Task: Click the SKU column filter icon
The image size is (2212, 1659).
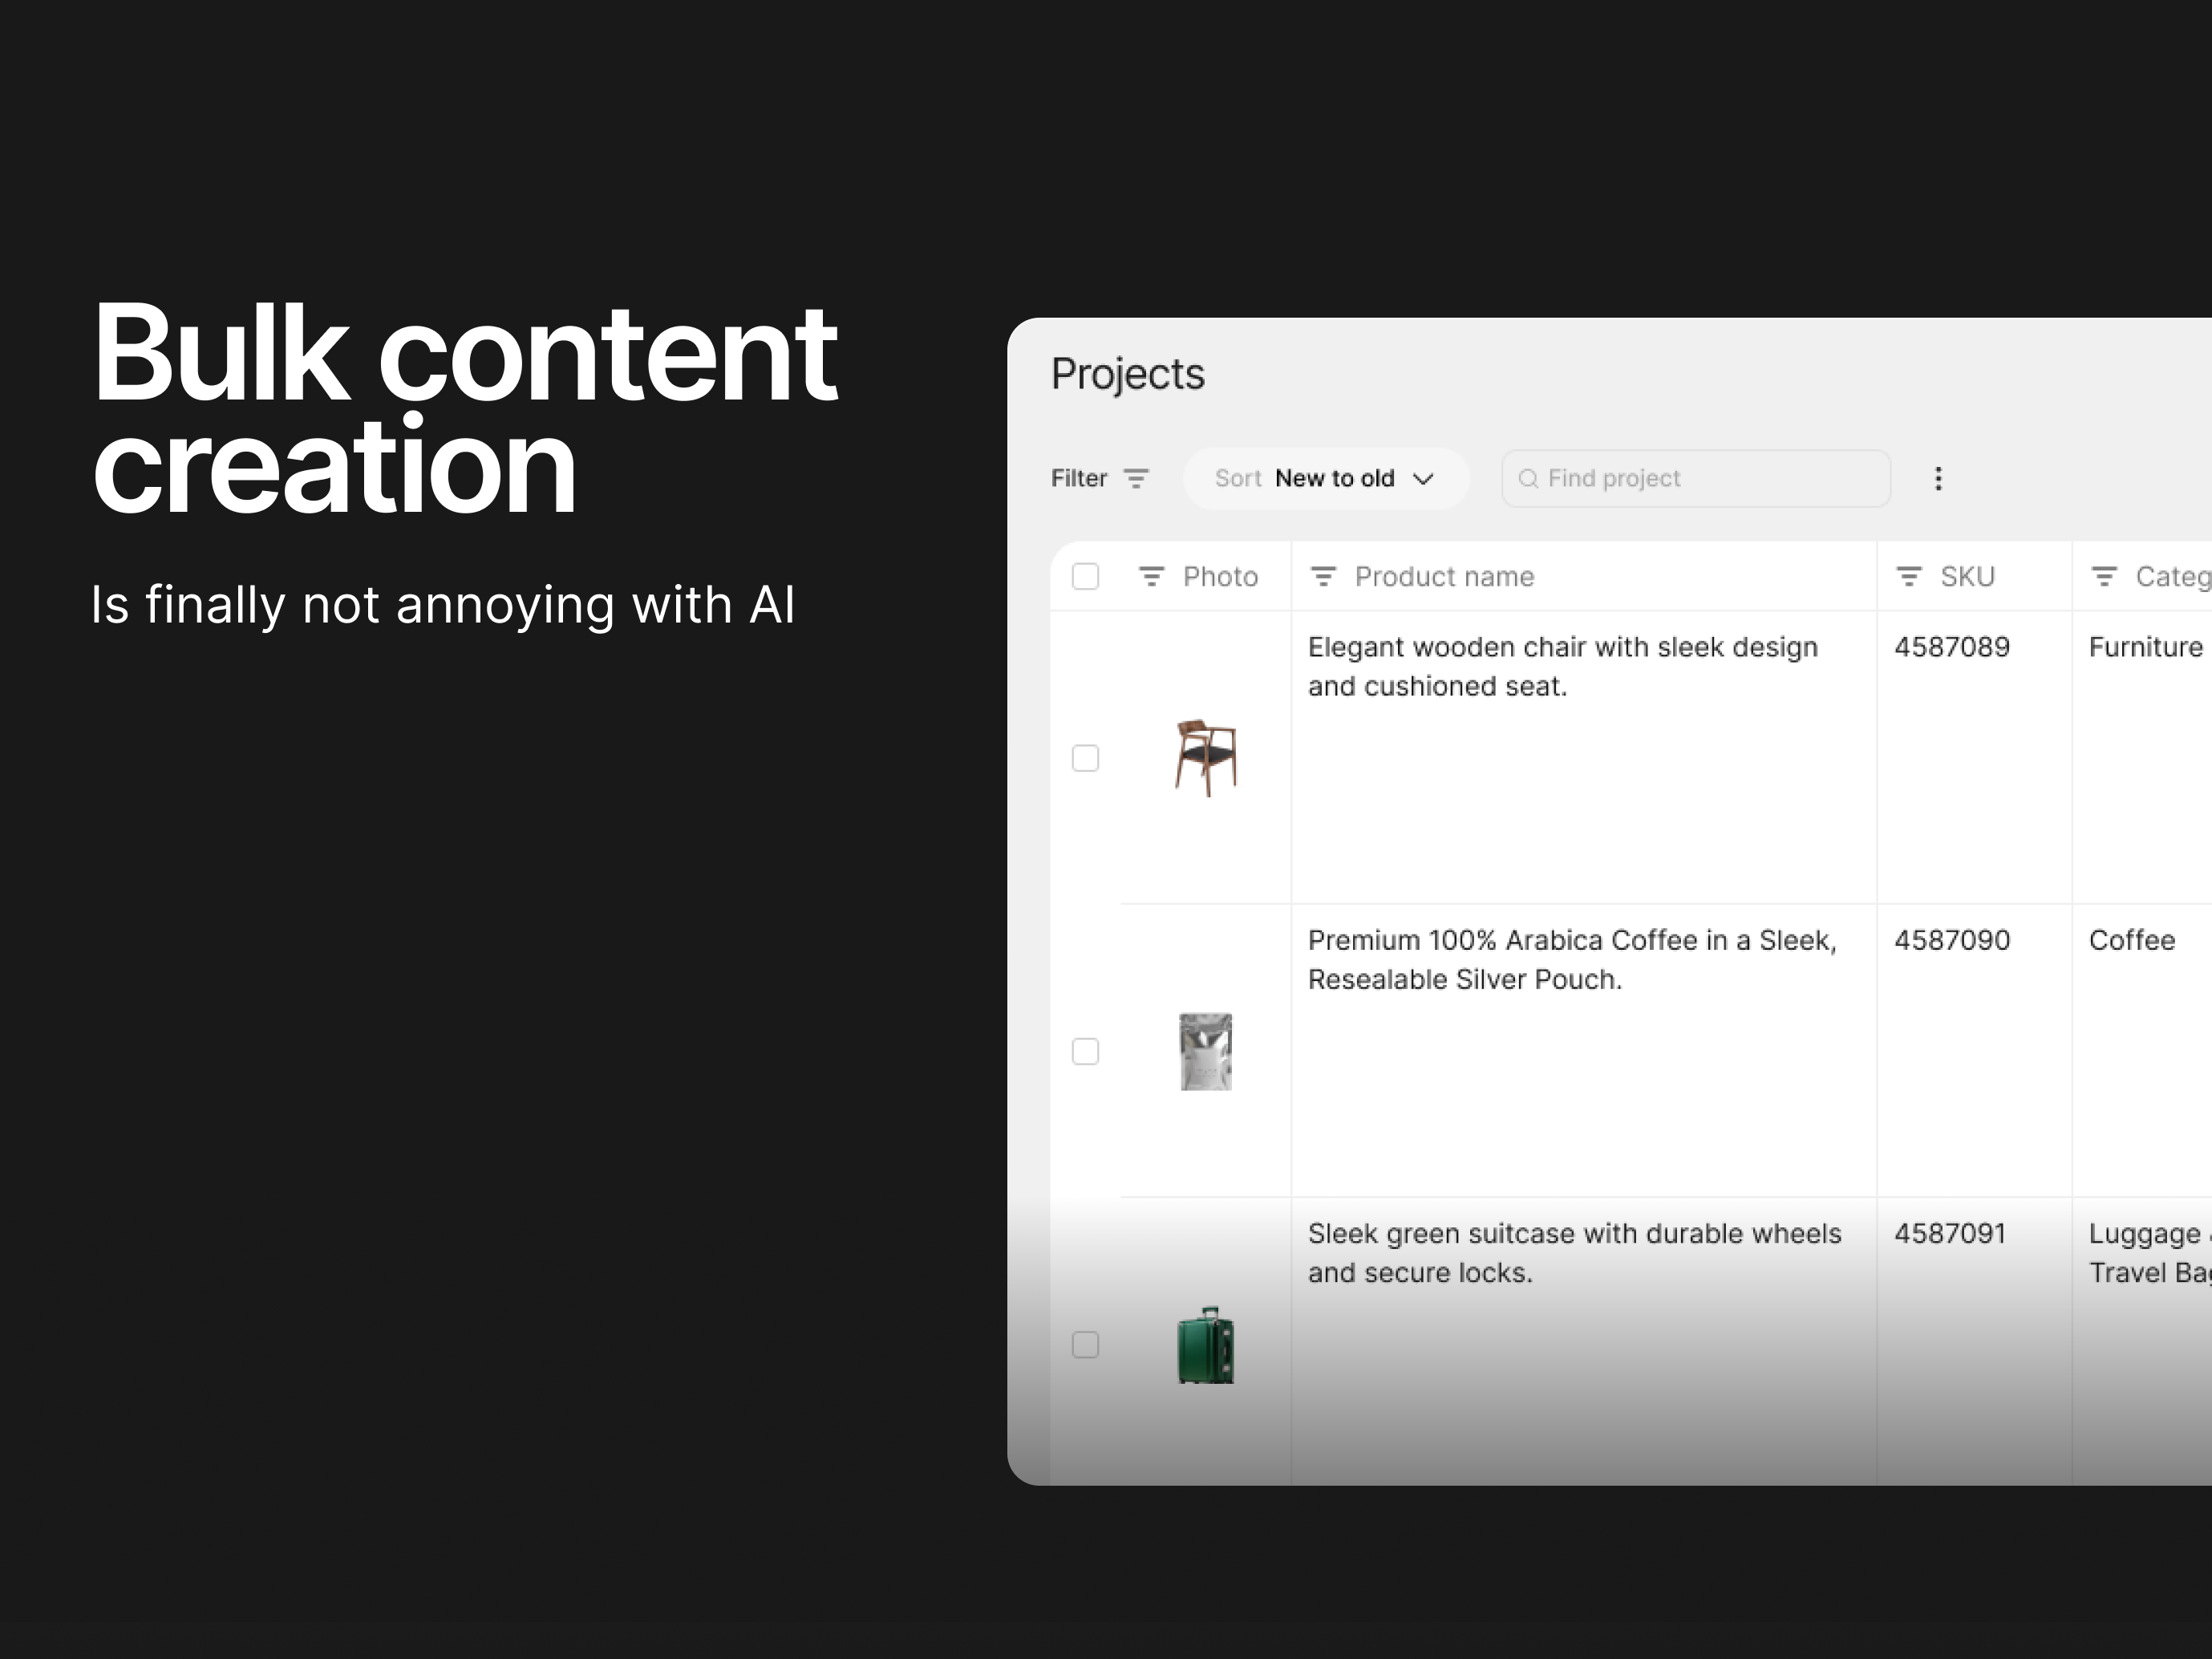Action: pyautogui.click(x=1908, y=576)
